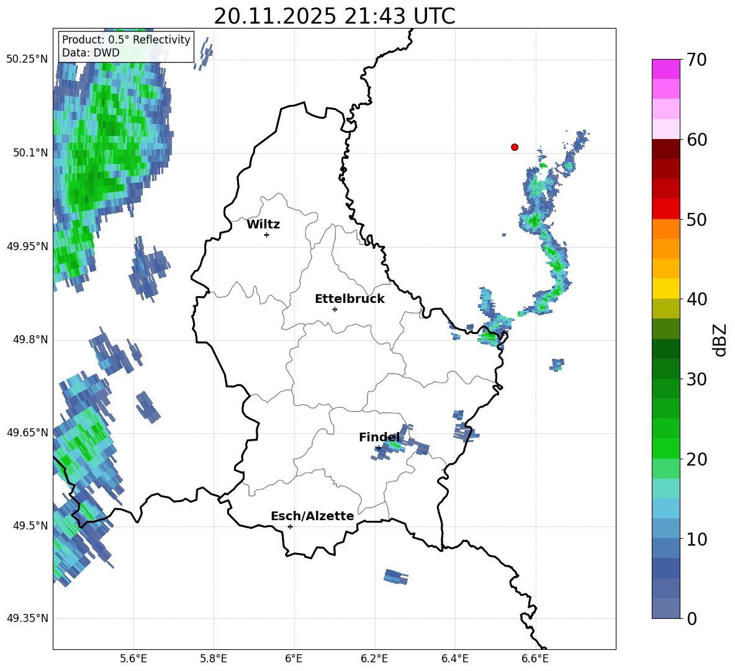Click the 20 value on colorbar
Screen dimensions: 735x671
(x=697, y=459)
